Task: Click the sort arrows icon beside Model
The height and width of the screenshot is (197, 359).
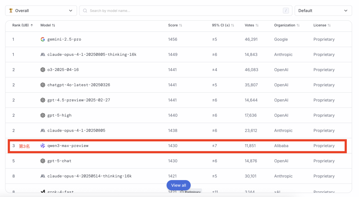Action: [x=54, y=25]
